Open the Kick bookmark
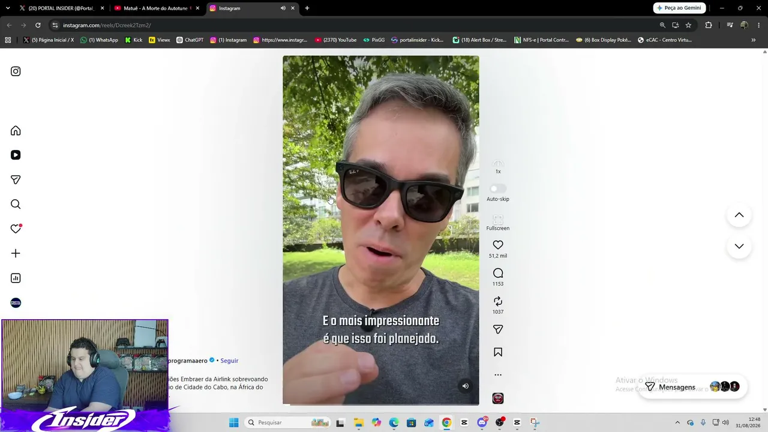This screenshot has height=432, width=768. point(134,40)
